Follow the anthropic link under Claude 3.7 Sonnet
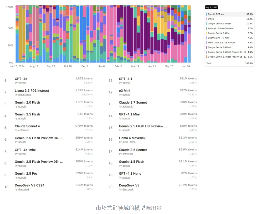This screenshot has height=214, width=259. click(128, 107)
